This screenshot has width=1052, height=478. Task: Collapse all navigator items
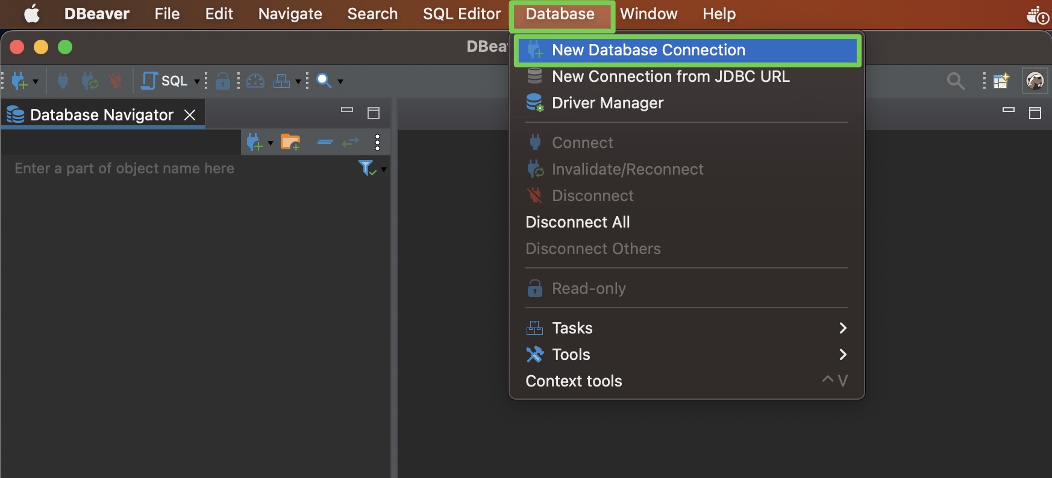tap(325, 143)
